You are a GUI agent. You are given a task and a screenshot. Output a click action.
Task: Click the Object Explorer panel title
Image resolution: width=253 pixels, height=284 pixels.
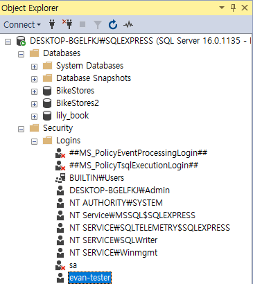tap(30, 8)
